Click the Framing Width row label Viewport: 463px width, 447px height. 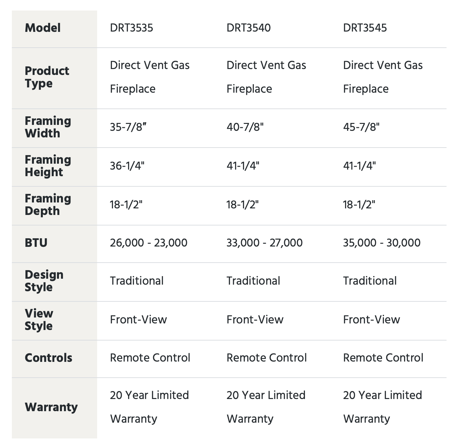[48, 127]
